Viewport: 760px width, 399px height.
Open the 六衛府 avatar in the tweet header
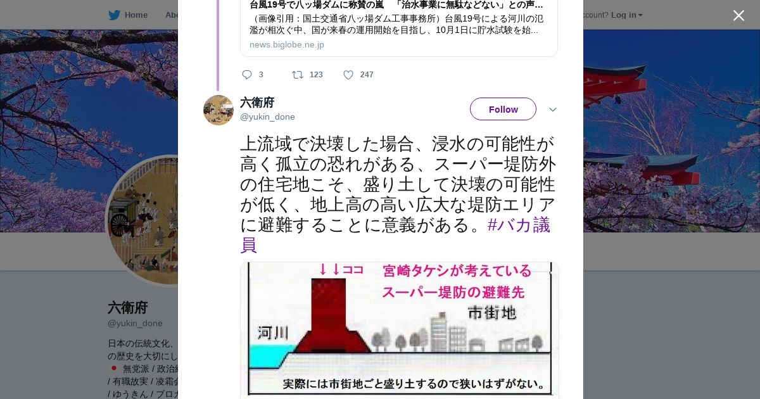(x=218, y=110)
